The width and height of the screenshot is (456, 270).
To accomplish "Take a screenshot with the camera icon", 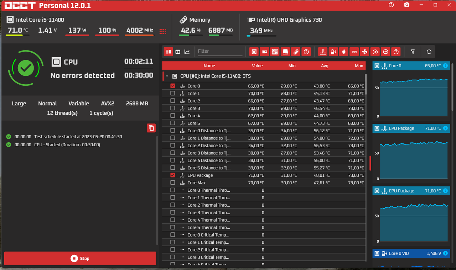I will click(406, 5).
